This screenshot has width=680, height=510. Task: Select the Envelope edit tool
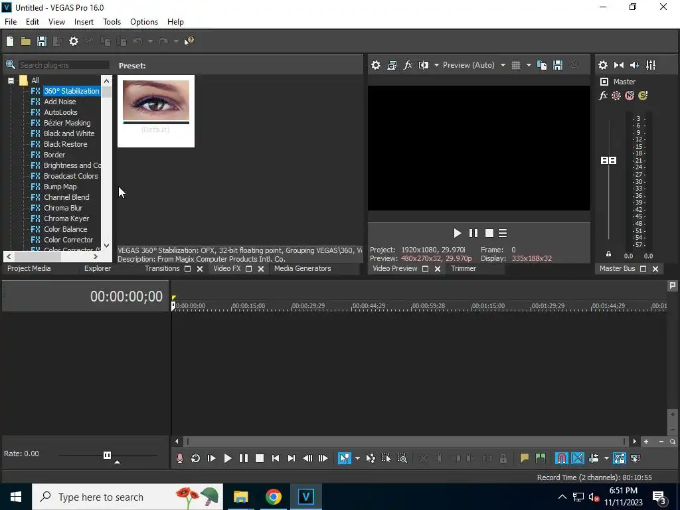pyautogui.click(x=371, y=458)
